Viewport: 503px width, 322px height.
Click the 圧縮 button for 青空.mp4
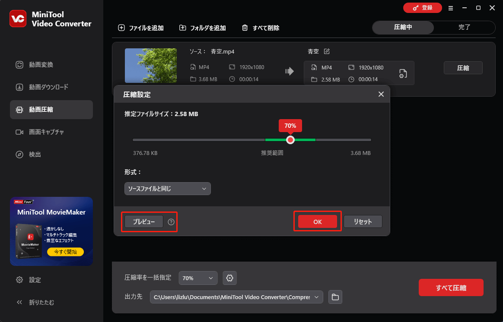coord(463,68)
